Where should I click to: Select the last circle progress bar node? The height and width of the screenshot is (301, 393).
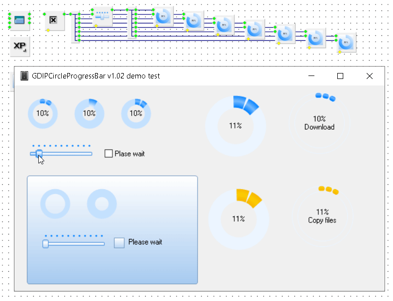[346, 43]
